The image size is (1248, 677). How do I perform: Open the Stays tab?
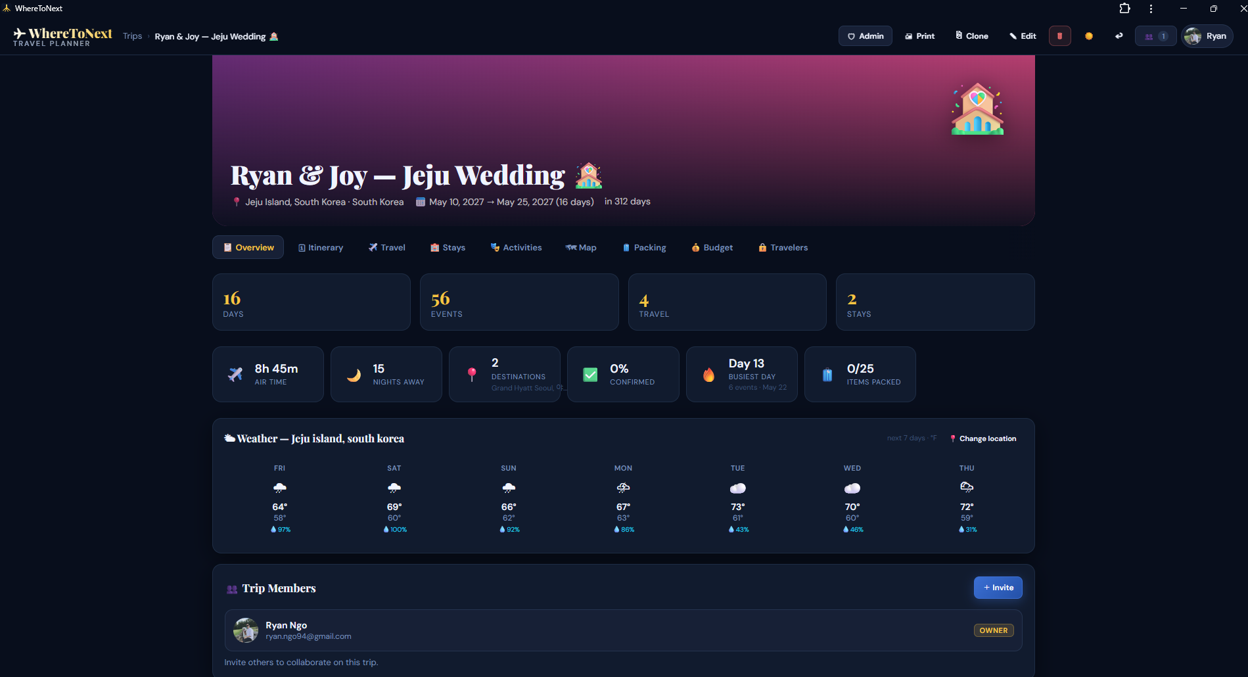click(448, 248)
